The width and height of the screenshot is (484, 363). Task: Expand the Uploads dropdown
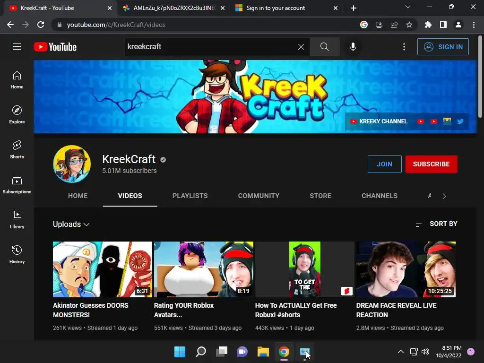click(x=71, y=225)
